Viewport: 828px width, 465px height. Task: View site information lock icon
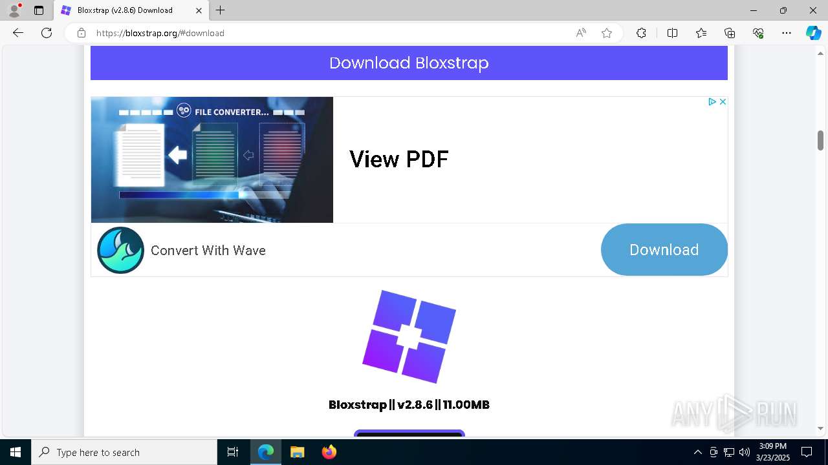click(82, 33)
